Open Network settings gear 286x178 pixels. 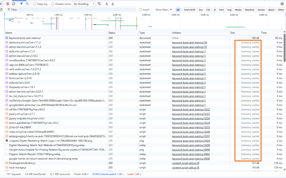tap(282, 4)
